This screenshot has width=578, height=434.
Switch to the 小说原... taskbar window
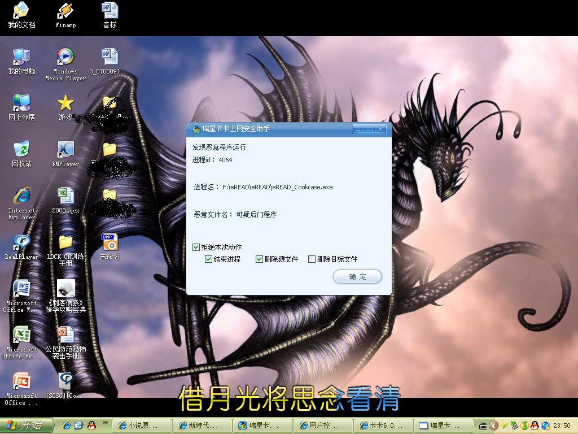tap(142, 426)
